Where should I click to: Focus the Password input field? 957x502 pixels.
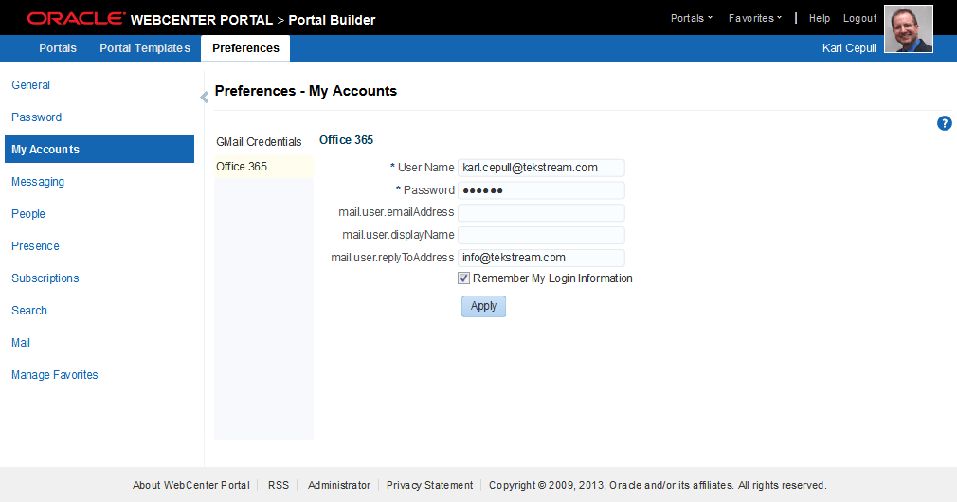[541, 190]
